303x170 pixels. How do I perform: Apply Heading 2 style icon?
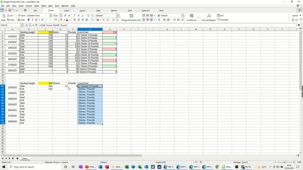[169, 20]
